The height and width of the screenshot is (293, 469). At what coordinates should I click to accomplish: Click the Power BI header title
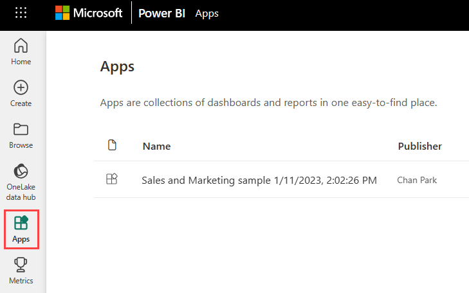click(161, 13)
